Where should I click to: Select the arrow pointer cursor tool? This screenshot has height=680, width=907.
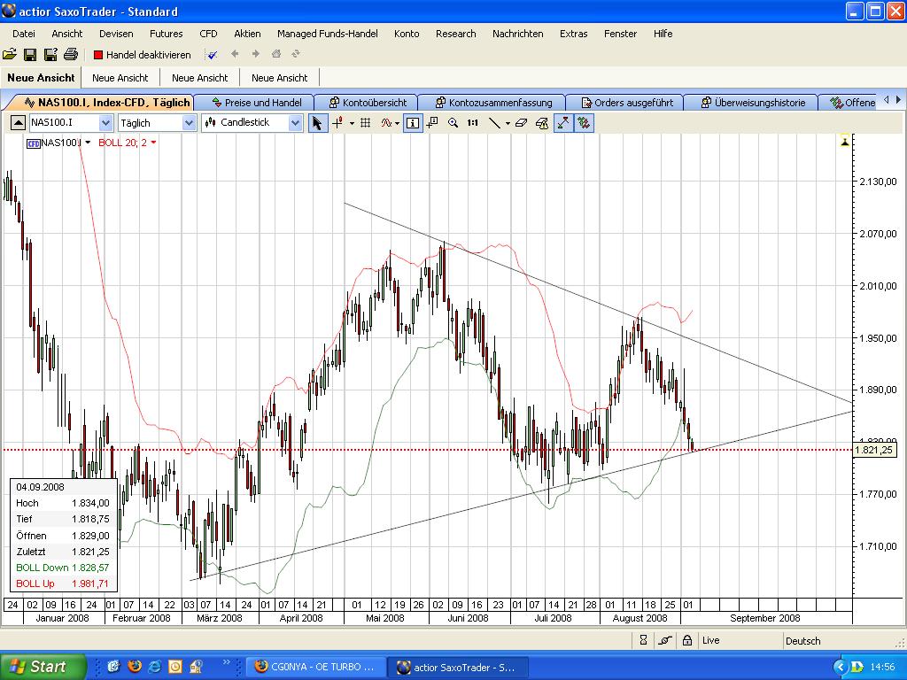(317, 123)
